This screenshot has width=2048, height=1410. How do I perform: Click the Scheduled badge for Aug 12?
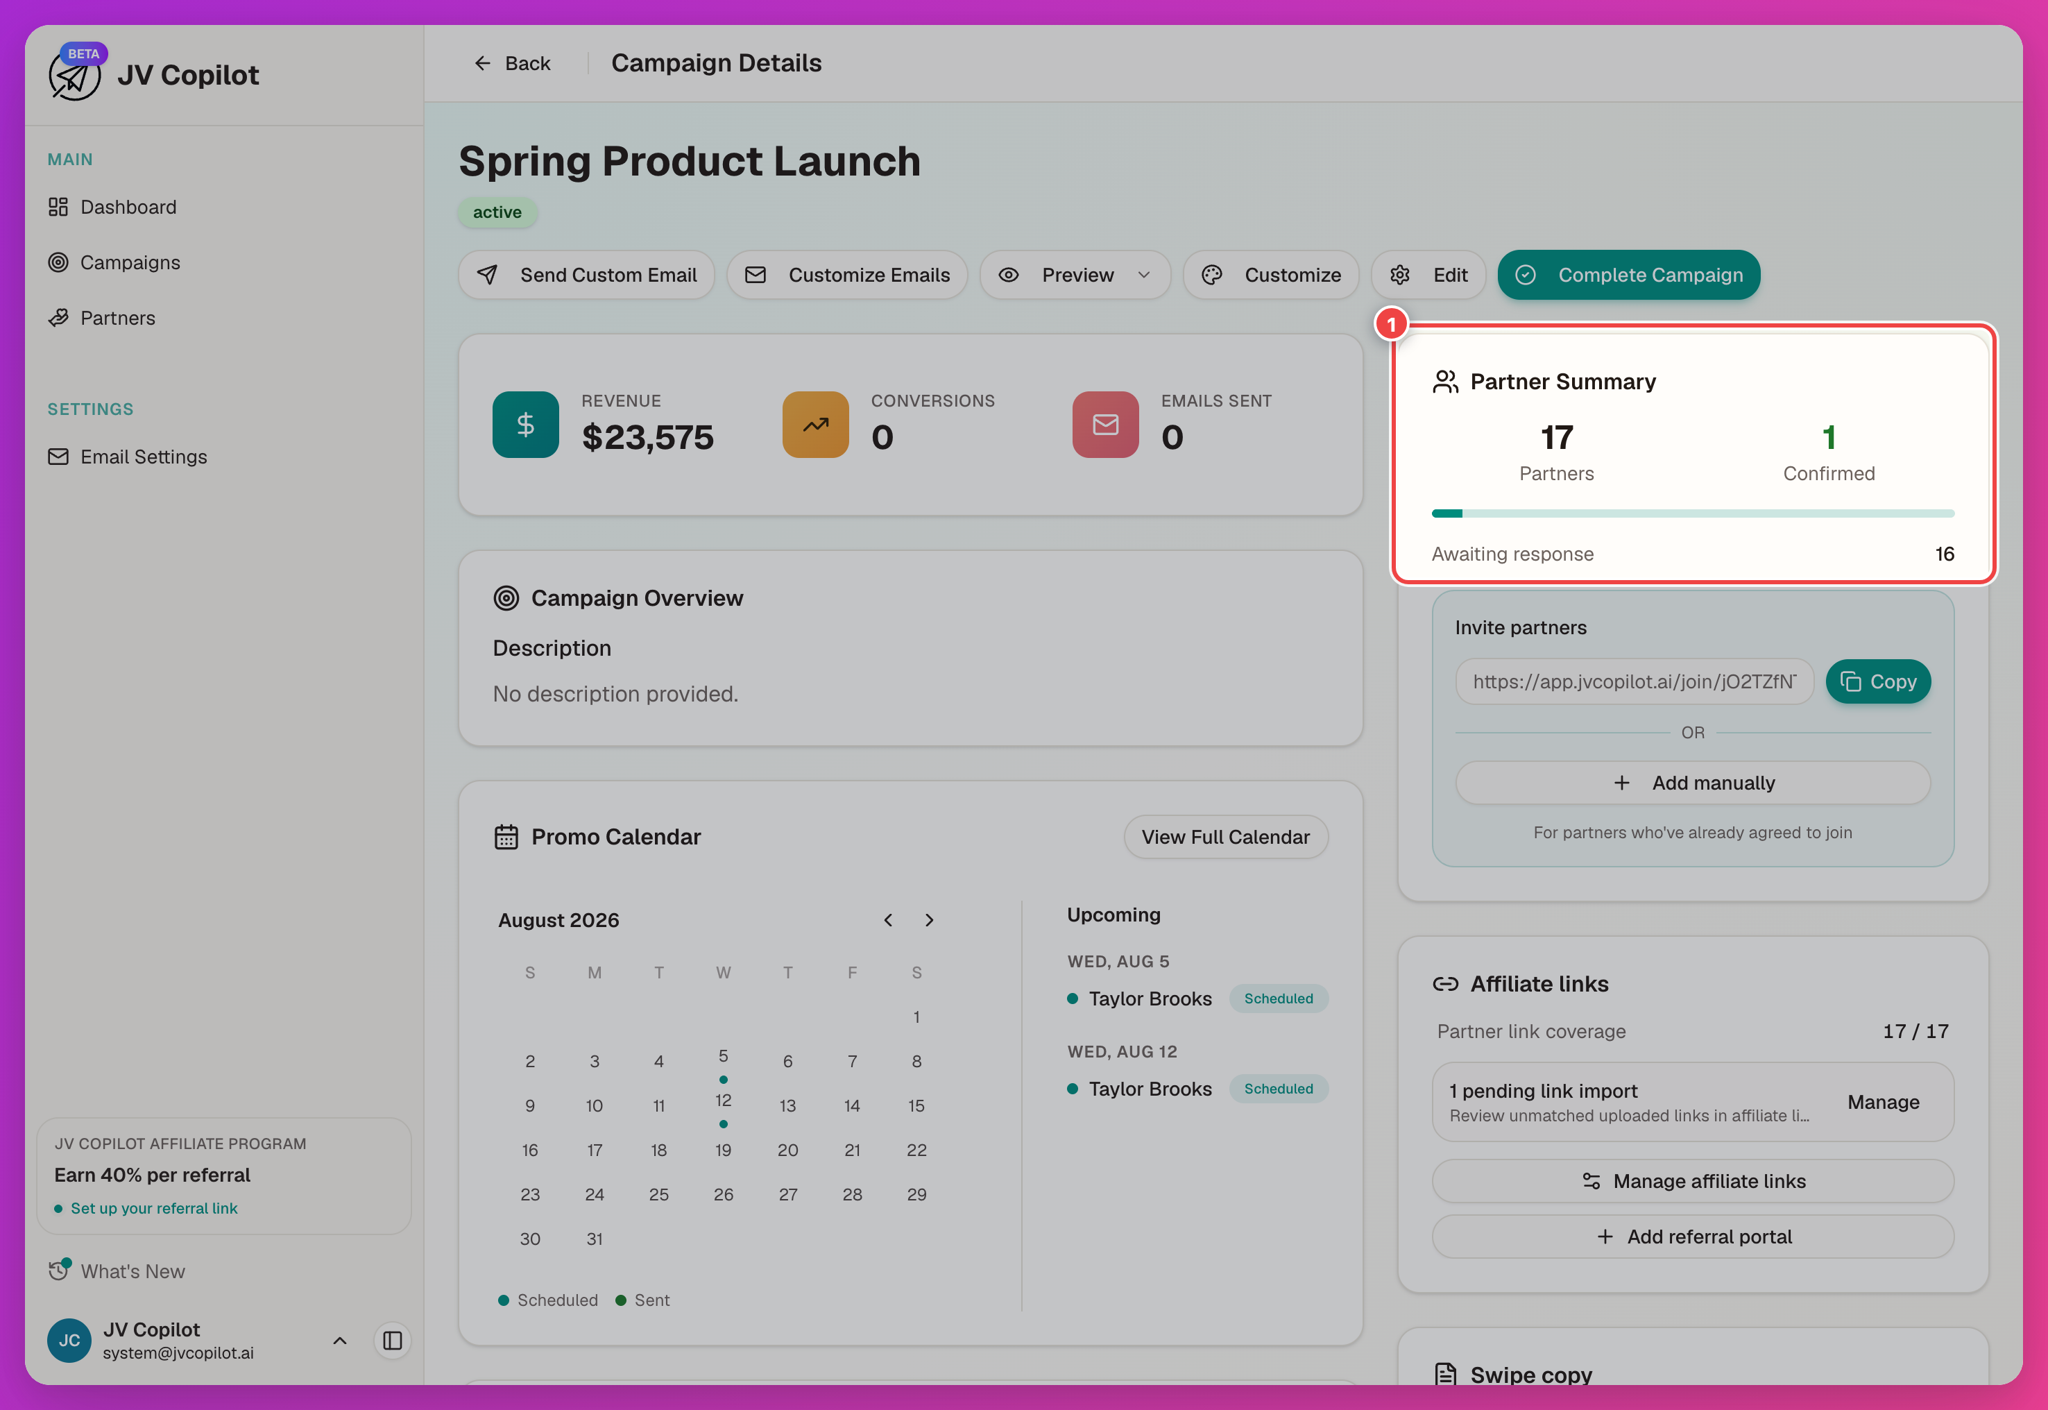[x=1278, y=1089]
